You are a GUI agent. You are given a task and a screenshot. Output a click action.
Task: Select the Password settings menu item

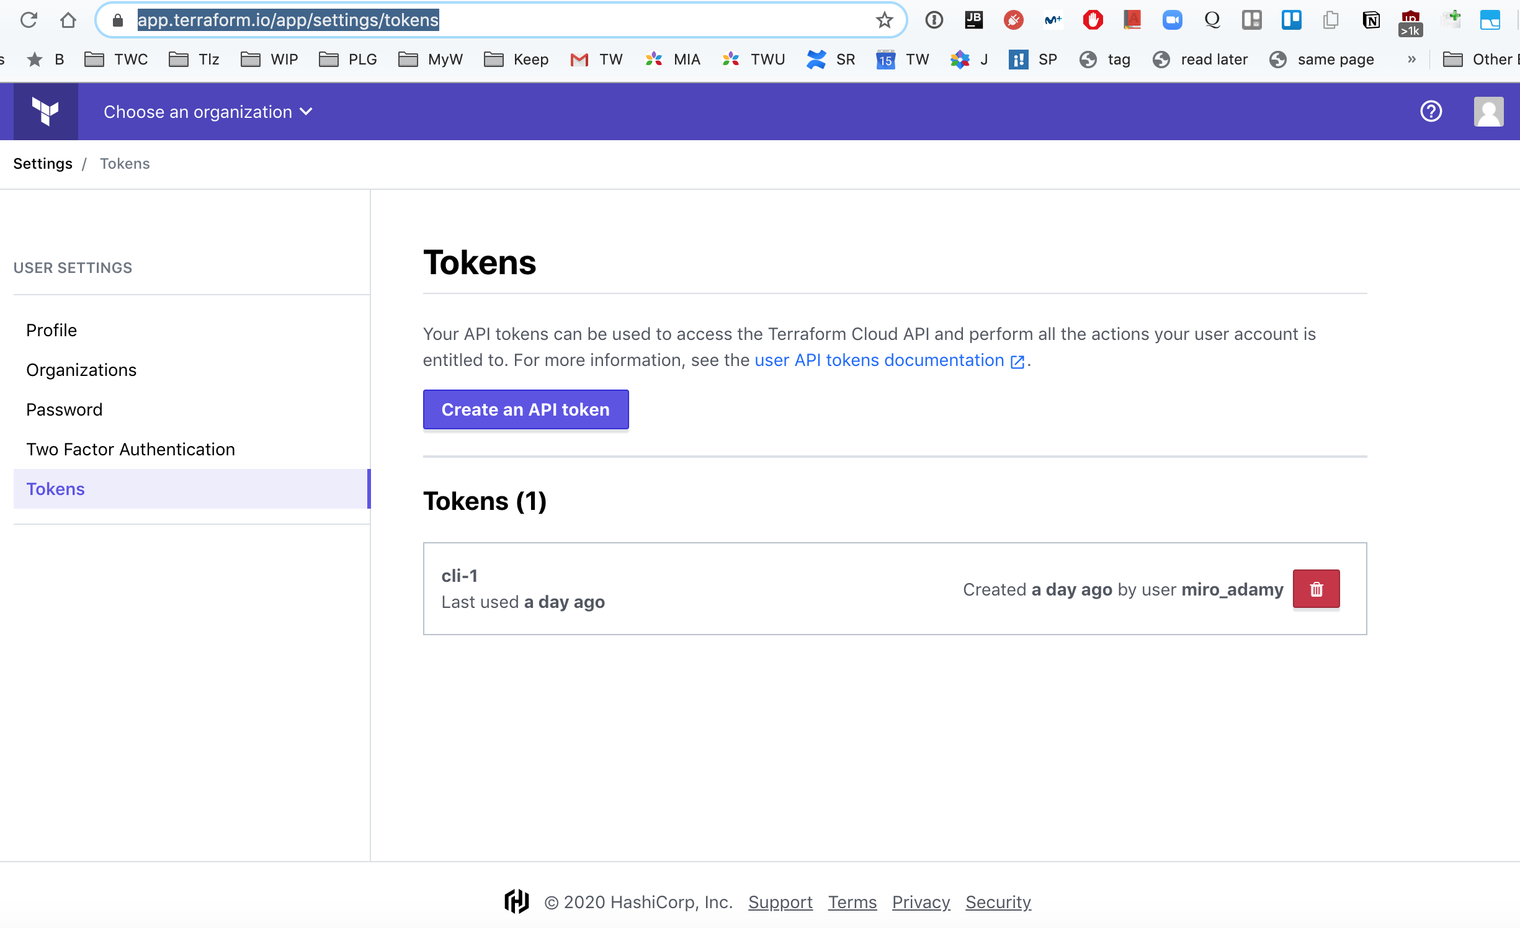pyautogui.click(x=63, y=409)
